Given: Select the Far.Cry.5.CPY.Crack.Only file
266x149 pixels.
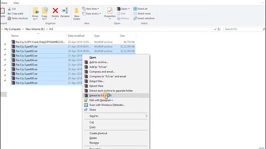Looking at the screenshot, I should (73, 42).
